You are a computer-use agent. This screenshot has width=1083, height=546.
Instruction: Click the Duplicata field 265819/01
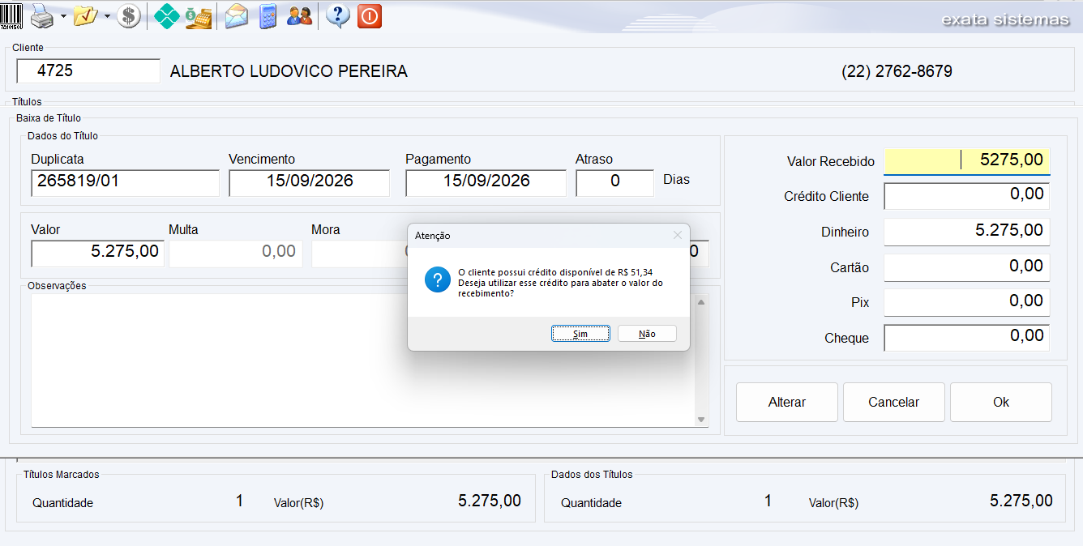click(125, 182)
